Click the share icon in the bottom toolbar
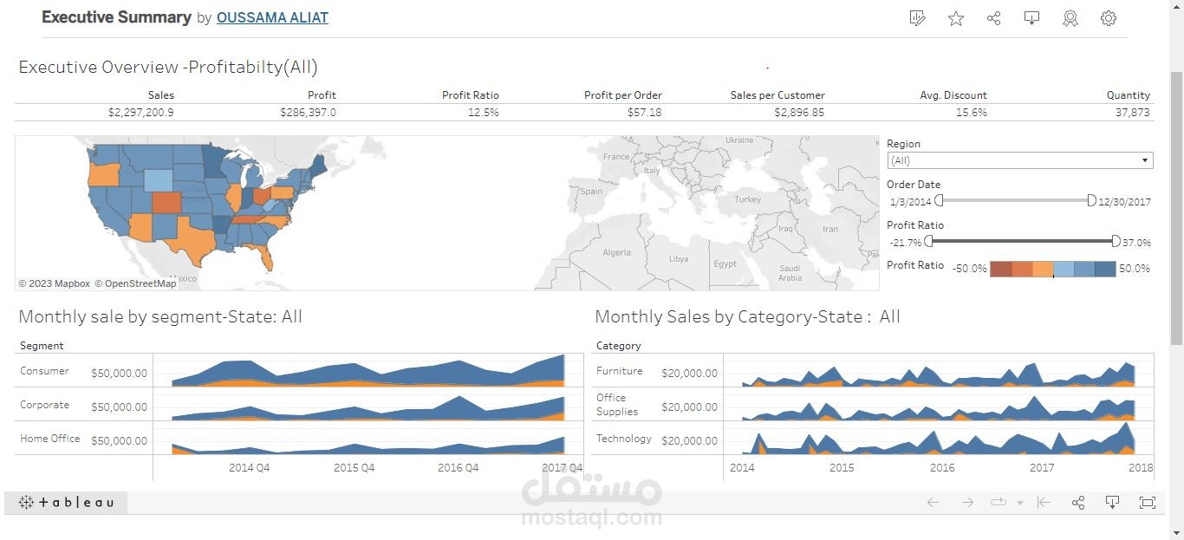 pyautogui.click(x=1078, y=503)
